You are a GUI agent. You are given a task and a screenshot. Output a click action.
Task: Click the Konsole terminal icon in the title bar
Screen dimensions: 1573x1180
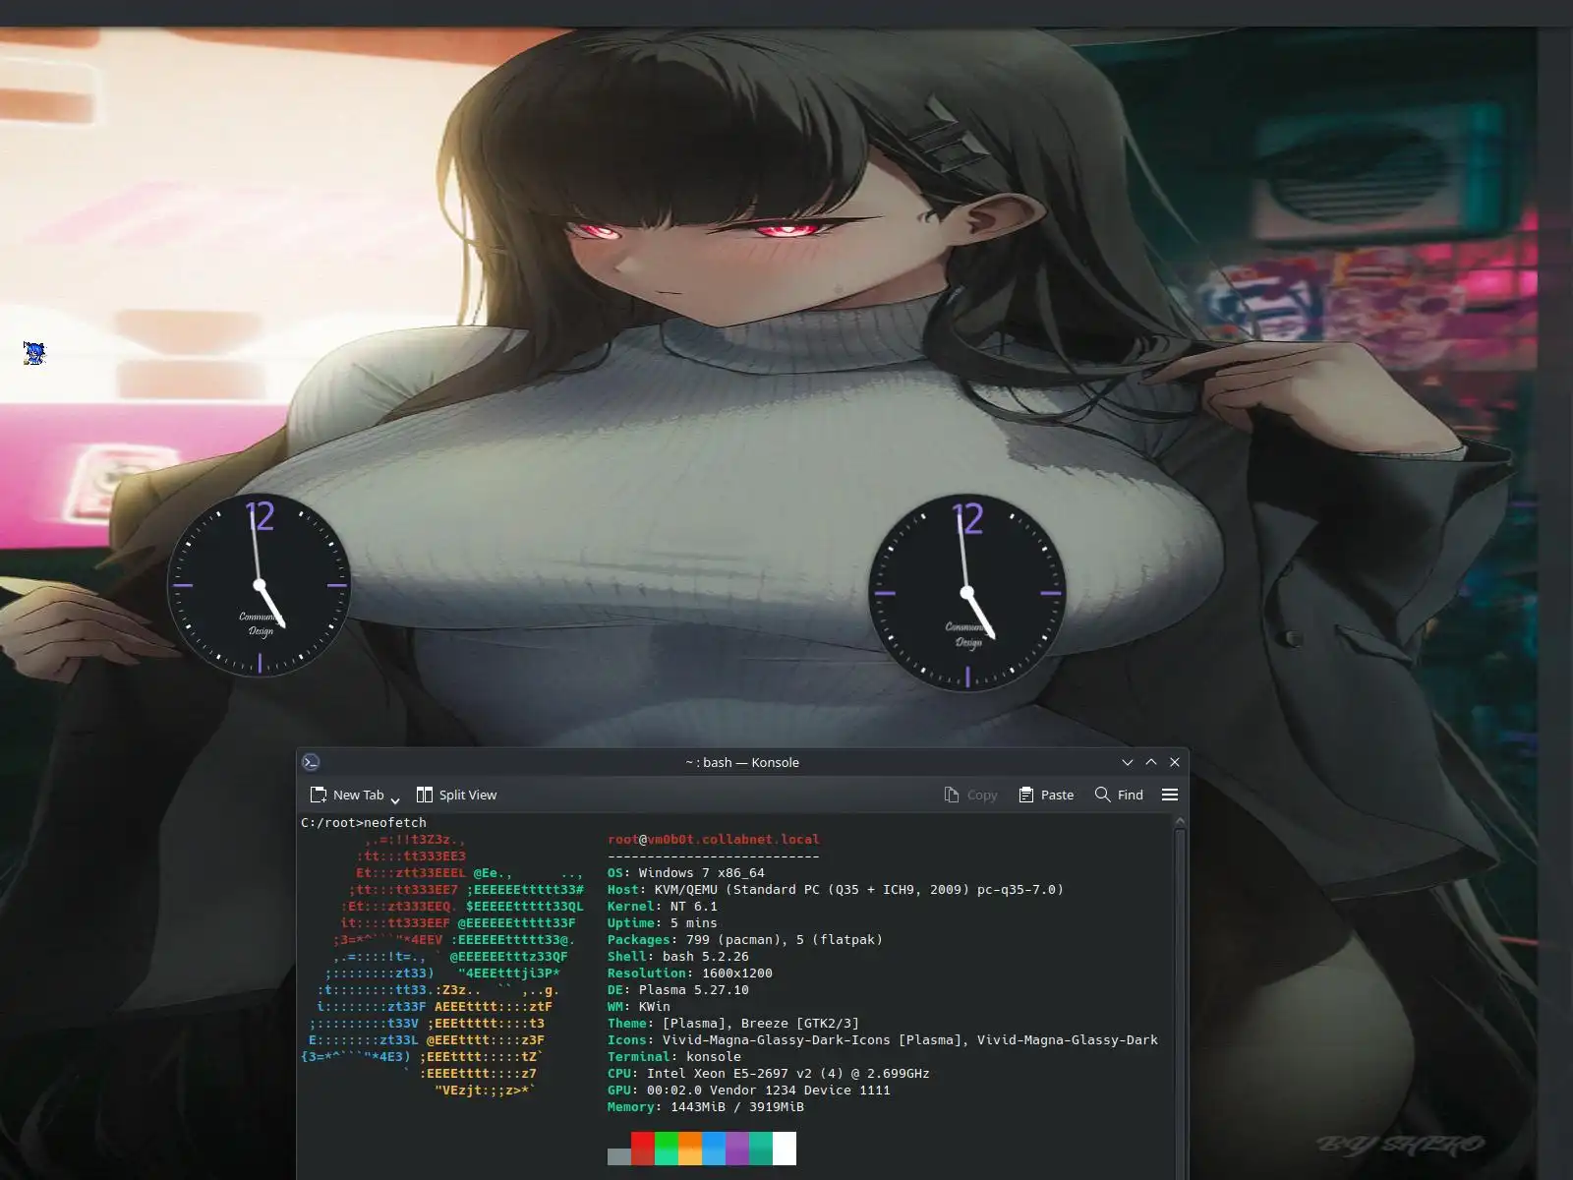click(311, 762)
